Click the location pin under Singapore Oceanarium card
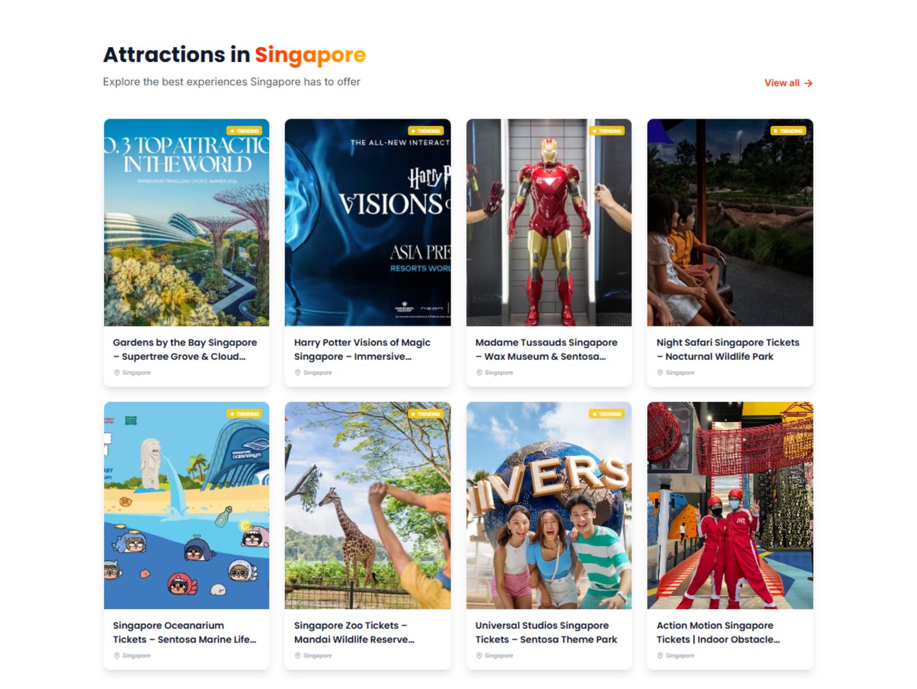 click(116, 656)
